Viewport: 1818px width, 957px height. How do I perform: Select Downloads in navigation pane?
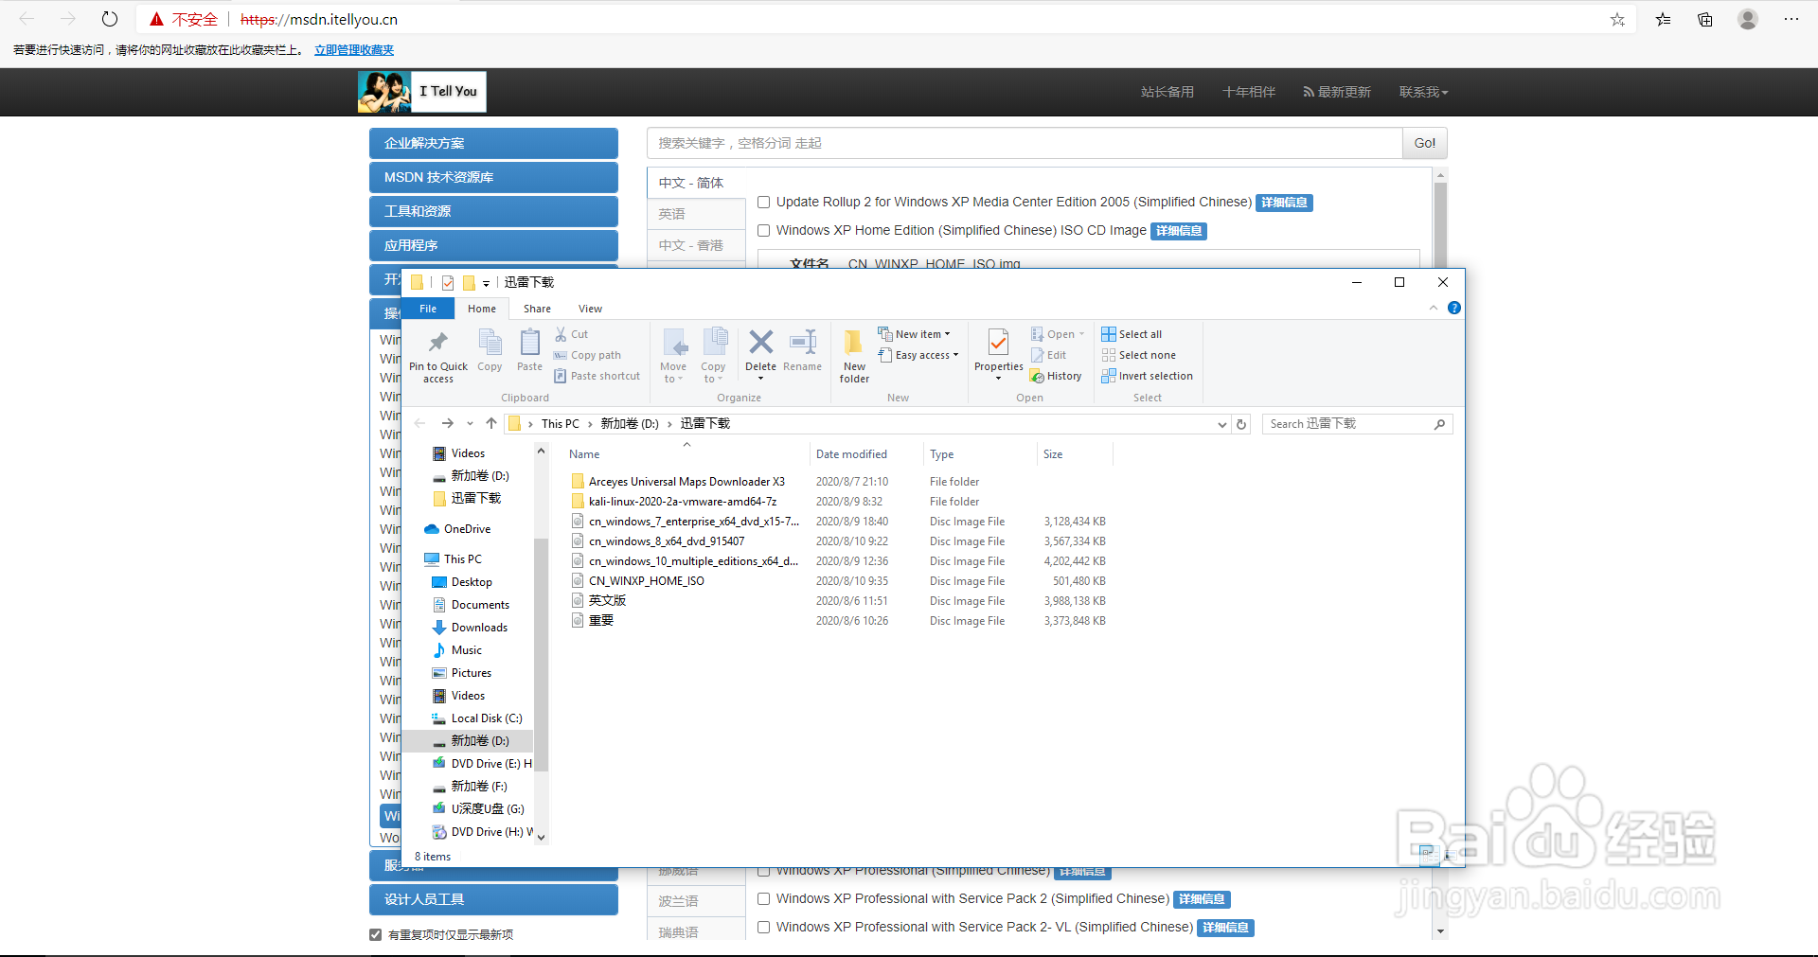coord(479,628)
